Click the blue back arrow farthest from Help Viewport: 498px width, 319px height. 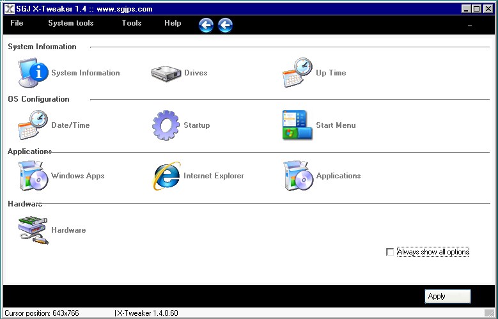tap(225, 25)
